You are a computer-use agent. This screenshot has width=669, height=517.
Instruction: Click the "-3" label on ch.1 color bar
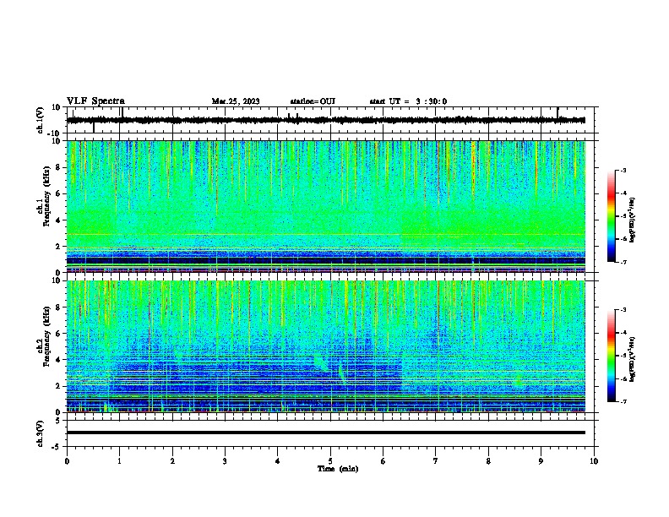pos(623,170)
